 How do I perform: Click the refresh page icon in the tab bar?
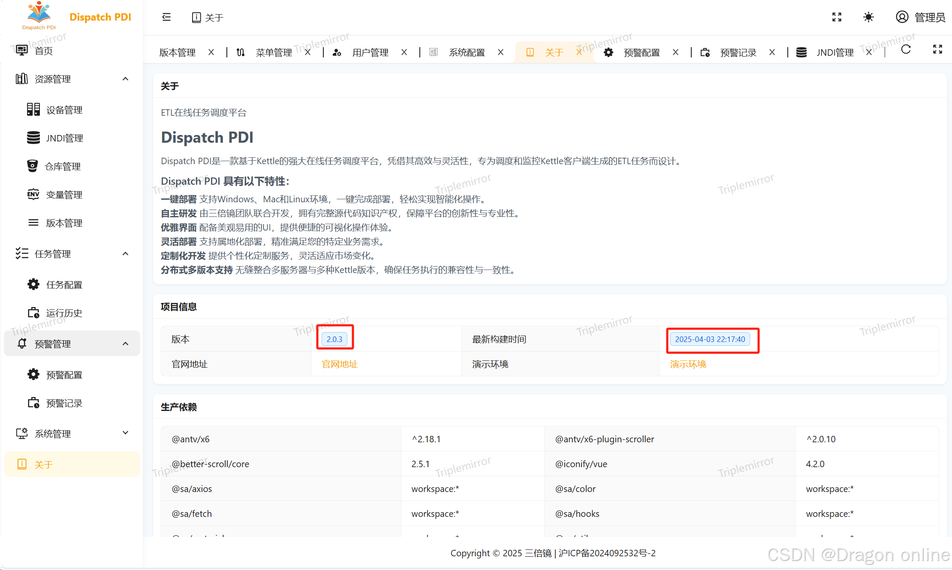coord(906,50)
